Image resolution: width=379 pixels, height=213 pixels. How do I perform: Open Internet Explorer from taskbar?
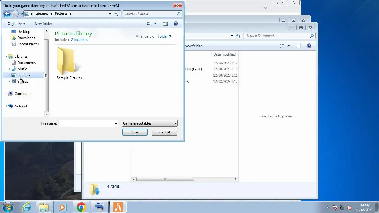(27, 207)
